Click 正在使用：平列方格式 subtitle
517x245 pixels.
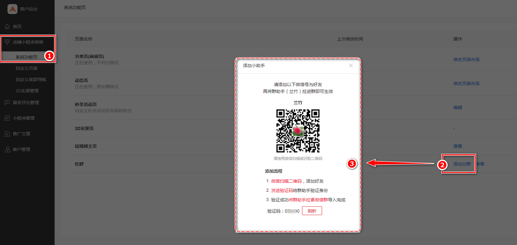pos(97,63)
